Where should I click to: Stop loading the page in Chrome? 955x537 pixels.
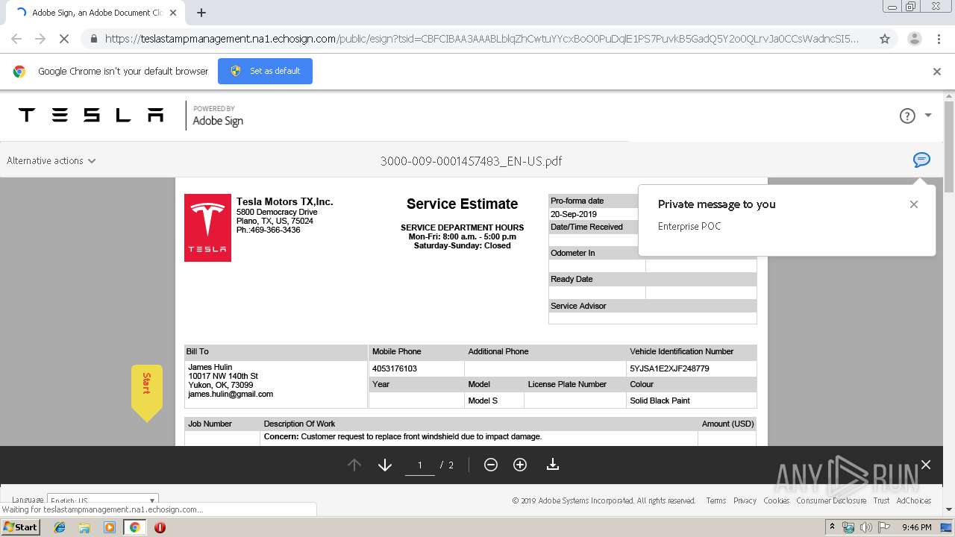[x=64, y=39]
